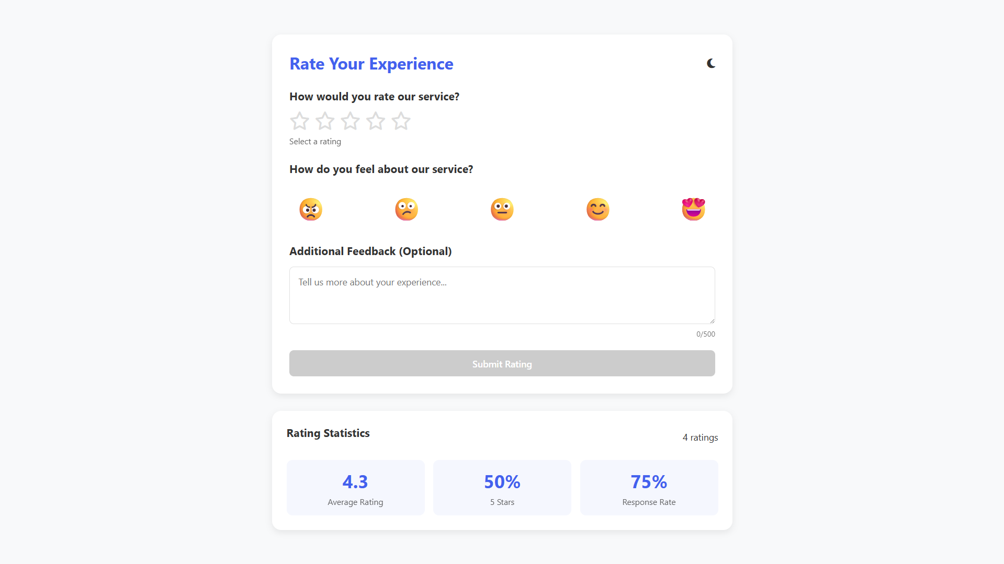Viewport: 1004px width, 564px height.
Task: Grab the feedback box resize handle
Action: 712,321
